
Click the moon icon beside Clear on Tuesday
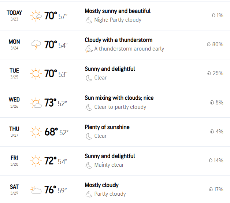pos(89,78)
